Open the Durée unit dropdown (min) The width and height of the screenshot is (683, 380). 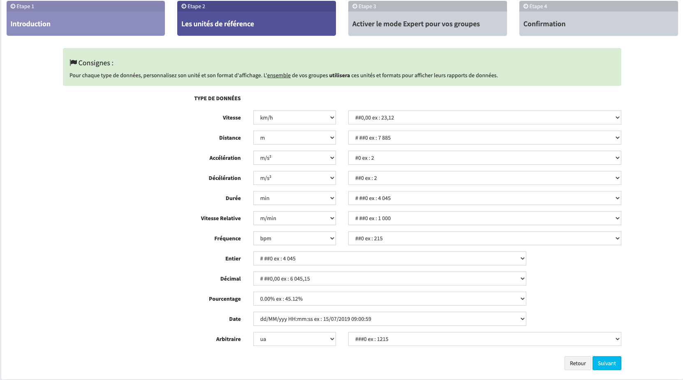pyautogui.click(x=294, y=198)
